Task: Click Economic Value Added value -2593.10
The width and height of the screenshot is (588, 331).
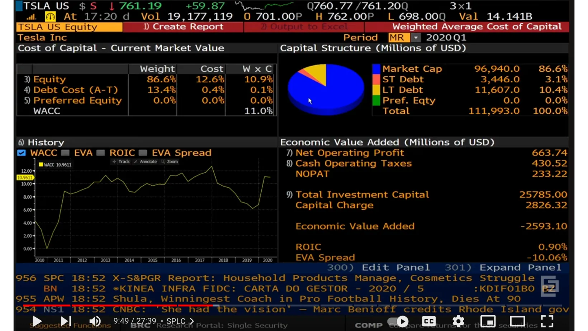Action: tap(544, 226)
